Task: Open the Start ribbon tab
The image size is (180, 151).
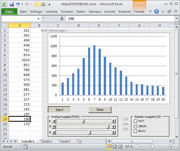Action: (x=23, y=12)
